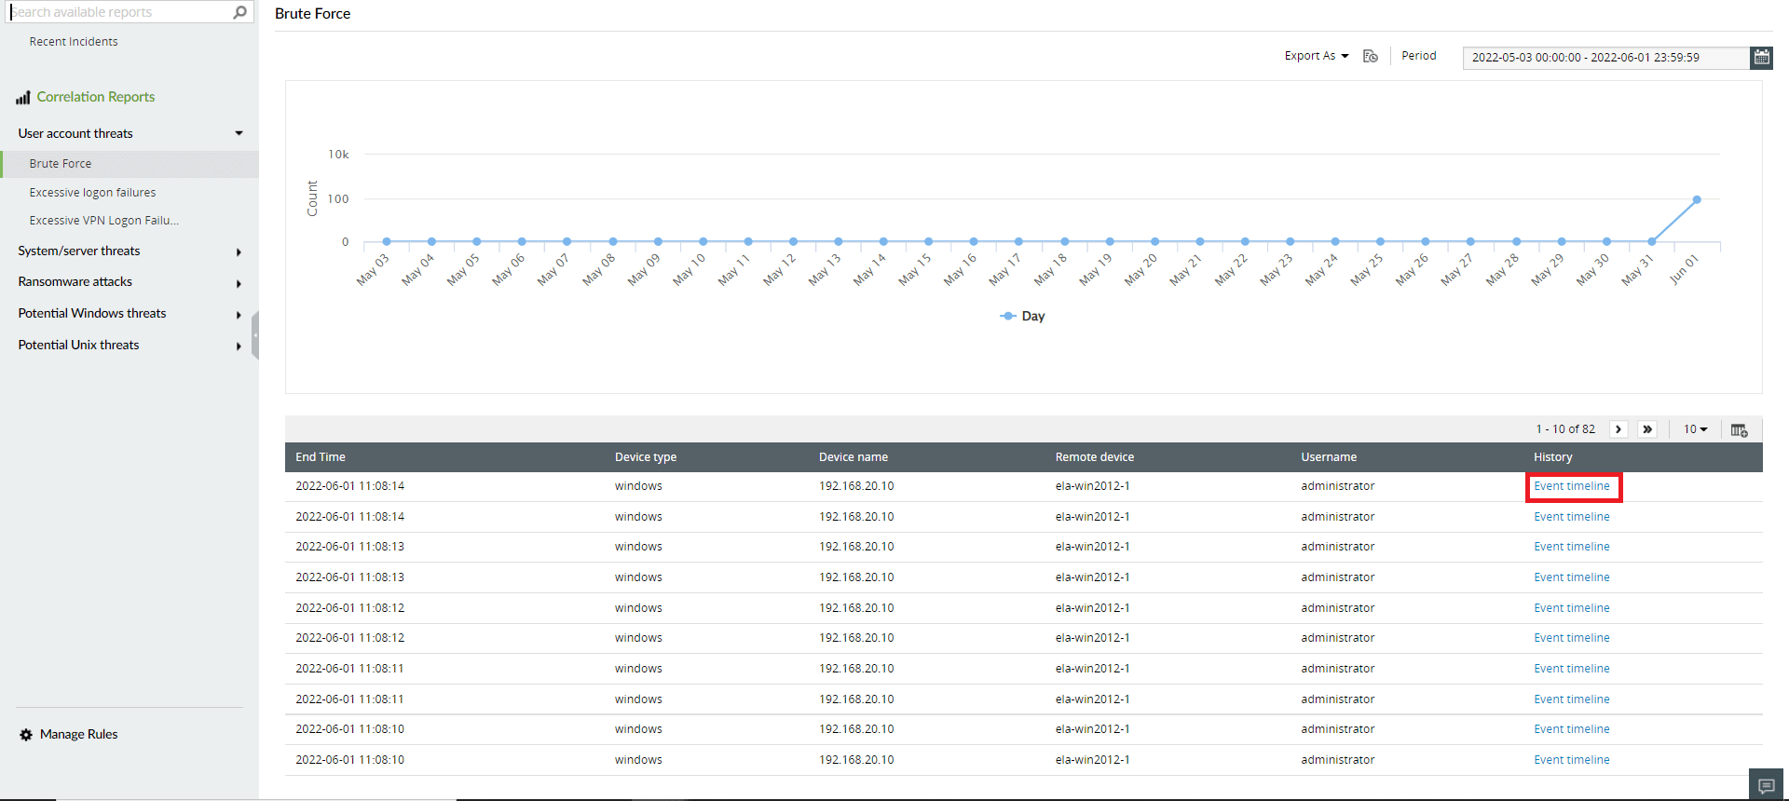The height and width of the screenshot is (801, 1789).
Task: Click the search magnifier icon
Action: (240, 12)
